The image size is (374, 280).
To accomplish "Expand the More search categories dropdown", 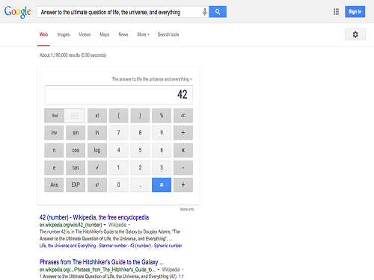I will click(x=143, y=34).
